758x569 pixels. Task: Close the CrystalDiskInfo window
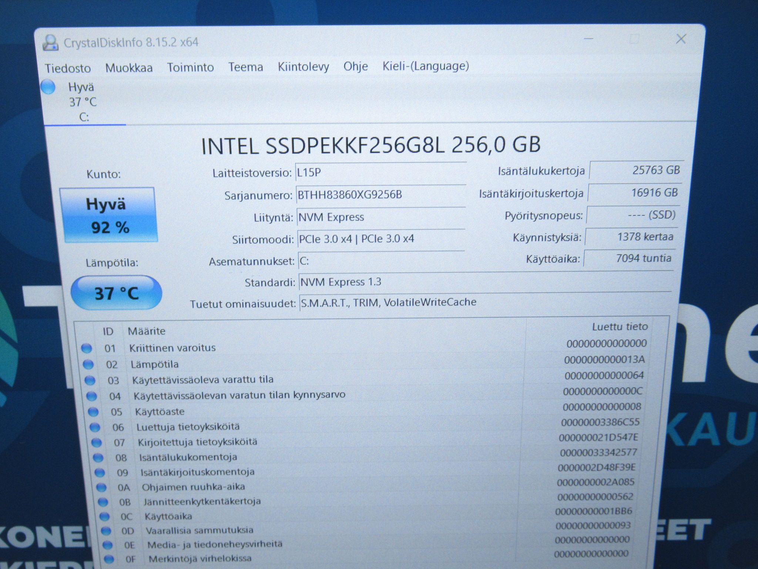[x=681, y=39]
